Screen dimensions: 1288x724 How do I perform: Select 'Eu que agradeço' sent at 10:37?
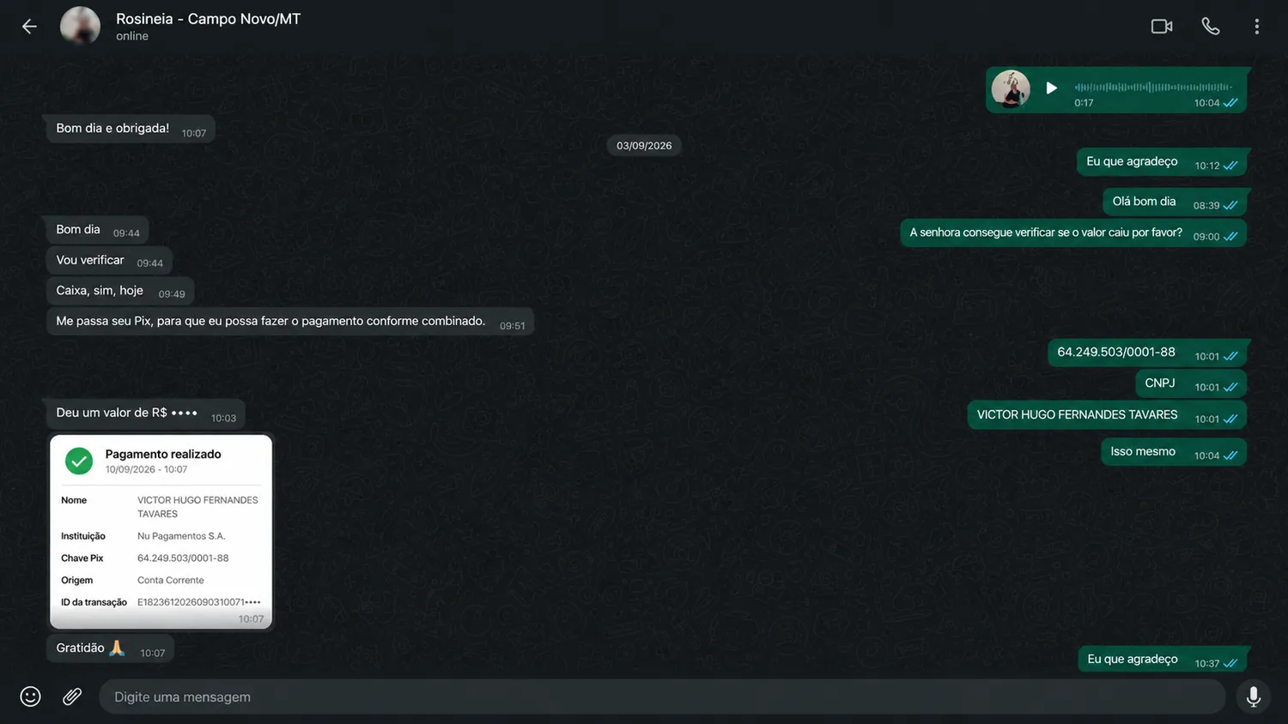[x=1163, y=660]
